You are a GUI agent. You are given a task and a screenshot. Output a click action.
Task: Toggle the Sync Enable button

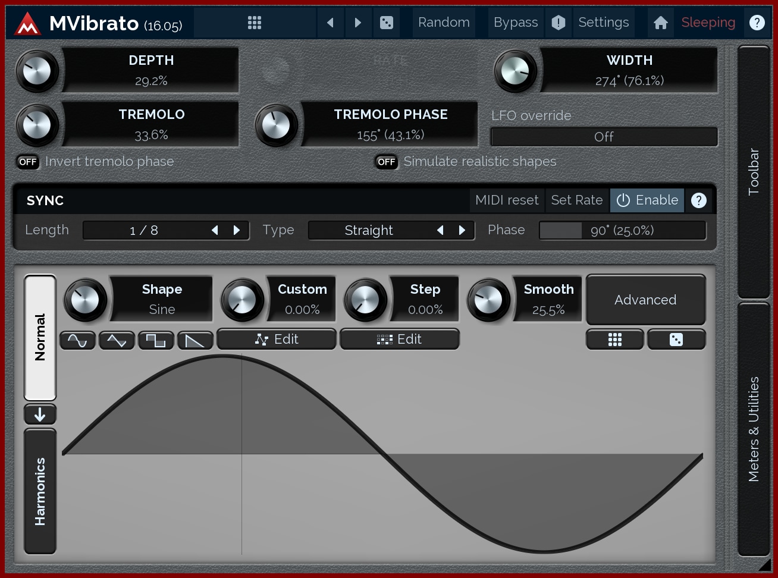click(x=647, y=200)
